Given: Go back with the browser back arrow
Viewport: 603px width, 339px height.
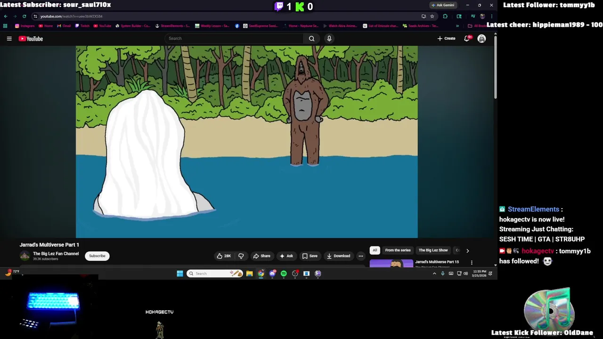Looking at the screenshot, I should 6,16.
